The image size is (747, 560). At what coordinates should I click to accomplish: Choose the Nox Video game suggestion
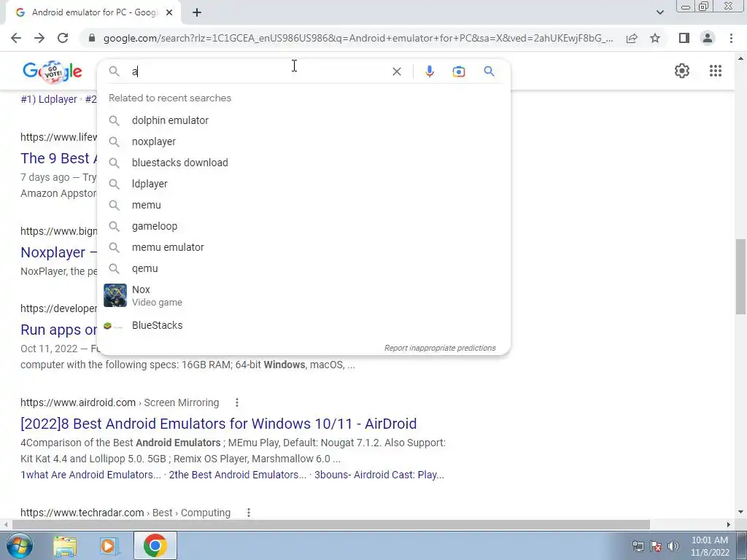point(303,296)
